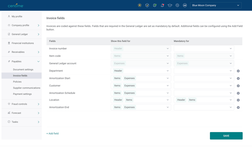The height and width of the screenshot is (147, 252).
Task: Remove the Amortization Schedule field
Action: 238,93
